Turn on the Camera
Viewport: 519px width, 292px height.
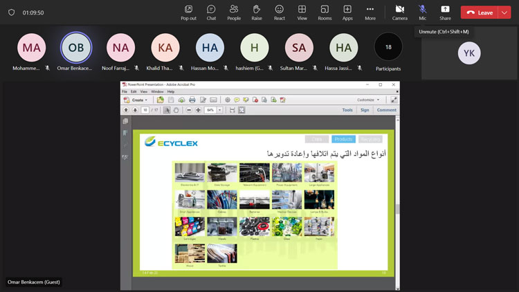pos(399,12)
